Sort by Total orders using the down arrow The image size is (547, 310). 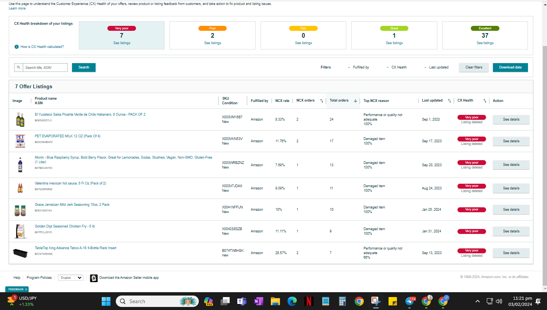coord(355,101)
